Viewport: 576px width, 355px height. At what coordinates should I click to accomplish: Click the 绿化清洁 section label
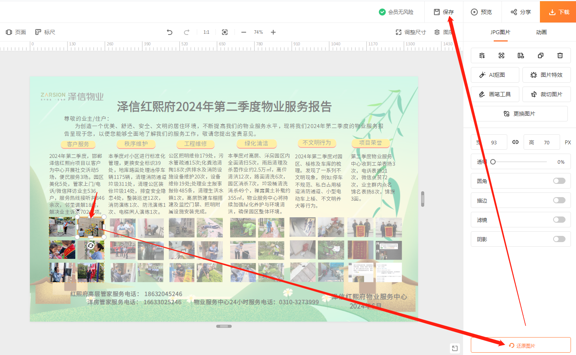256,143
